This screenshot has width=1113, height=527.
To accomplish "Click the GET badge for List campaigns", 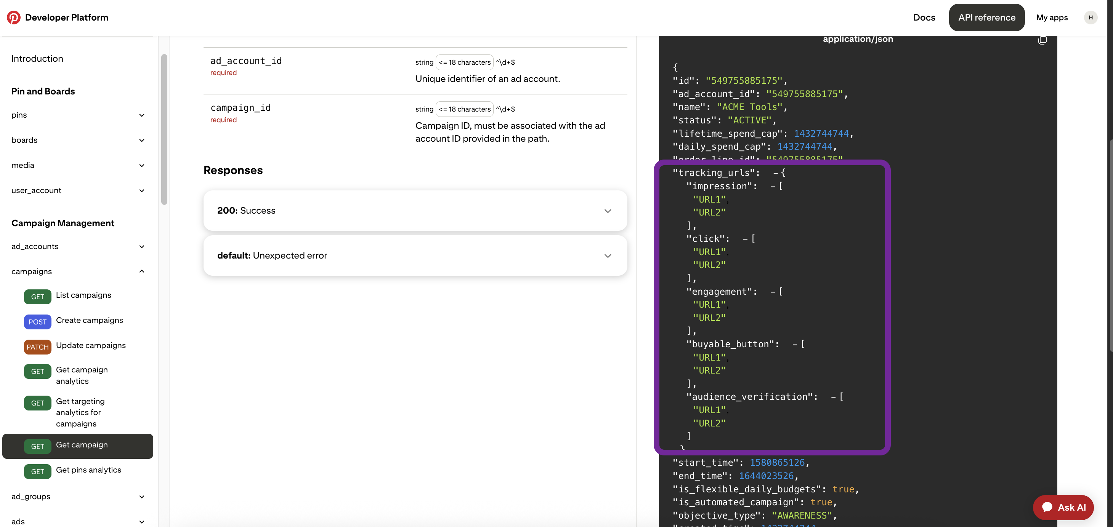I will (x=37, y=297).
